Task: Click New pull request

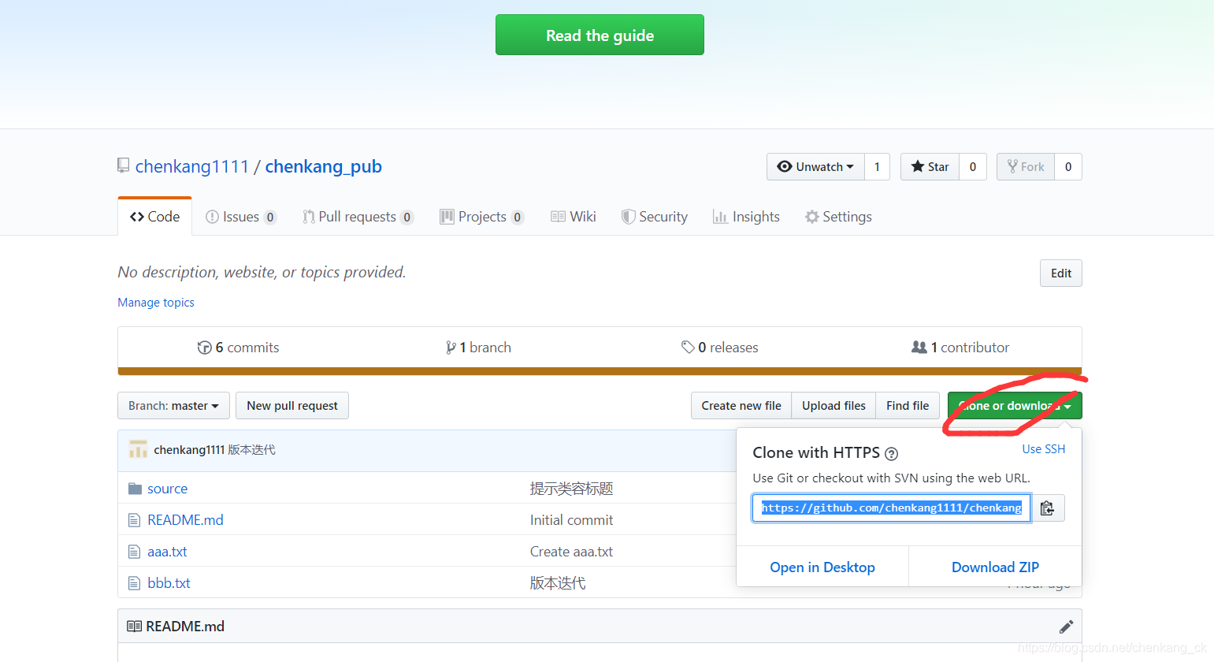Action: 292,406
